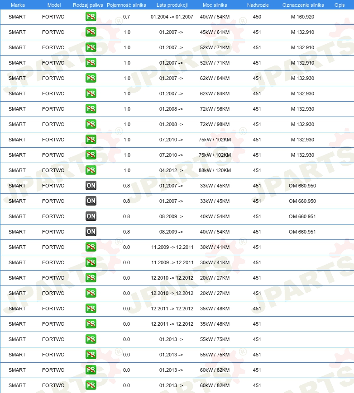The image size is (354, 393).
Task: Click the petrol fuel icon in the 88kW / 120KM row
Action: tap(91, 170)
